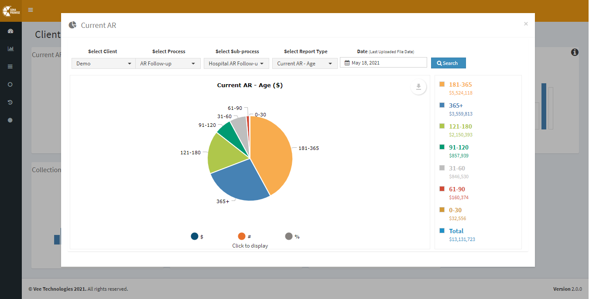Click the history clock icon in sidebar

[x=10, y=102]
